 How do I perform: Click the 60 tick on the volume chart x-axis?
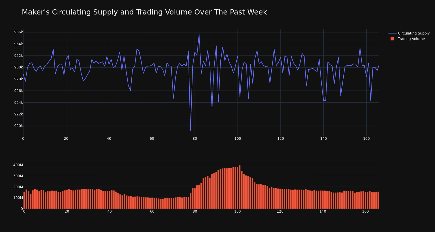152,211
